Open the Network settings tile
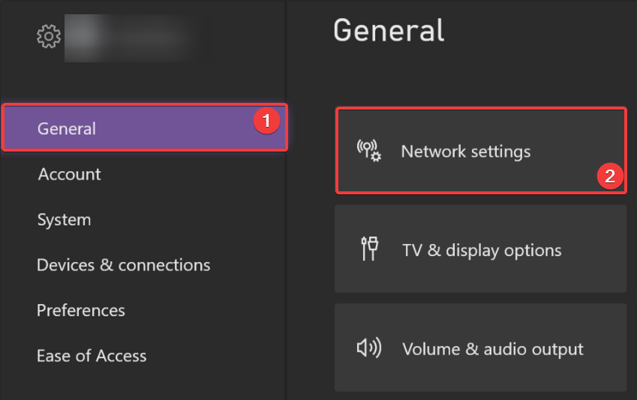This screenshot has height=400, width=637. click(x=480, y=151)
